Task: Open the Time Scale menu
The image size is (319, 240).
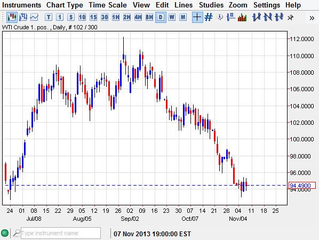Action: [108, 5]
